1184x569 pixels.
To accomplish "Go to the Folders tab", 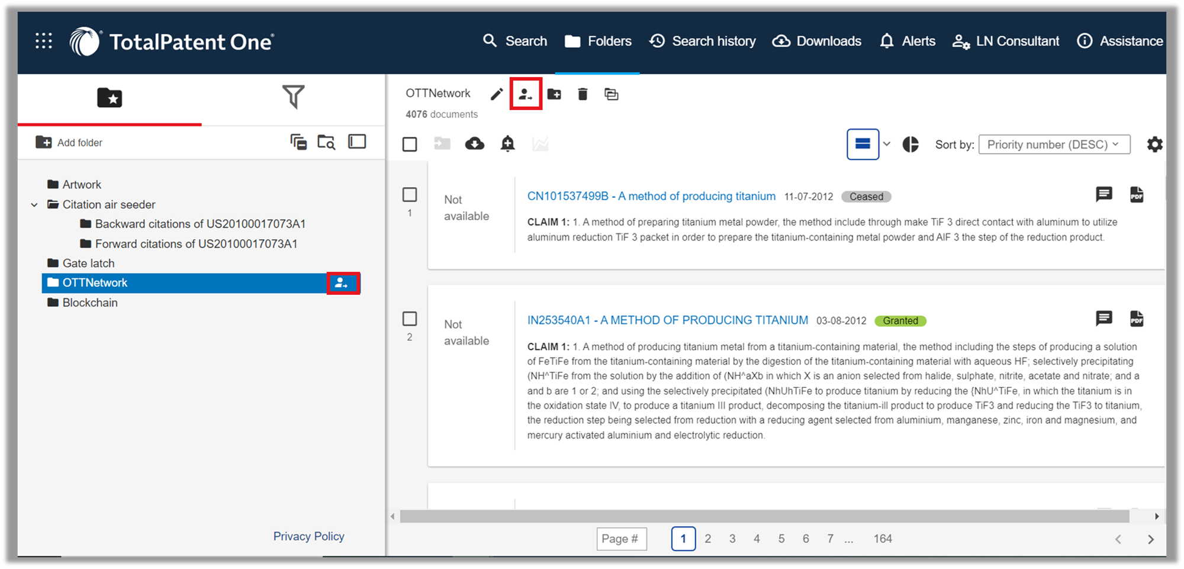I will 598,41.
